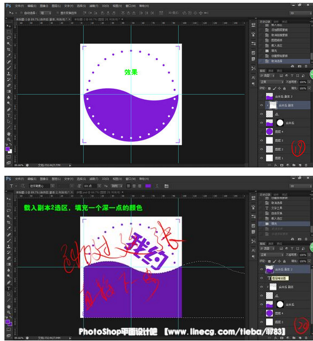The height and width of the screenshot is (341, 313).
Task: Pick the Pen tool in lower window toolbar
Action: 9,282
